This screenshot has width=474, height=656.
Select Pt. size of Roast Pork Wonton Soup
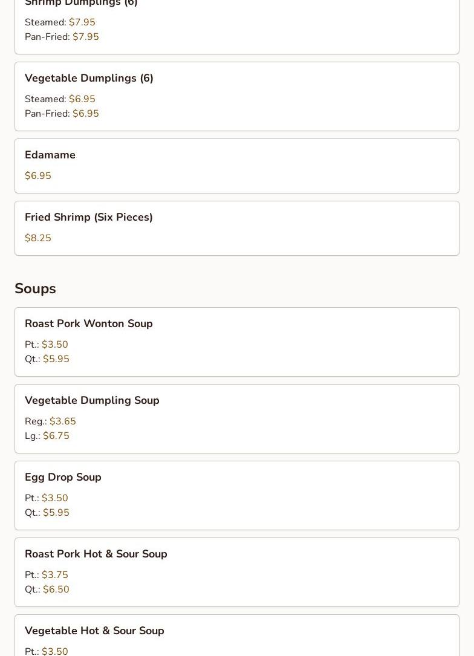(x=54, y=345)
